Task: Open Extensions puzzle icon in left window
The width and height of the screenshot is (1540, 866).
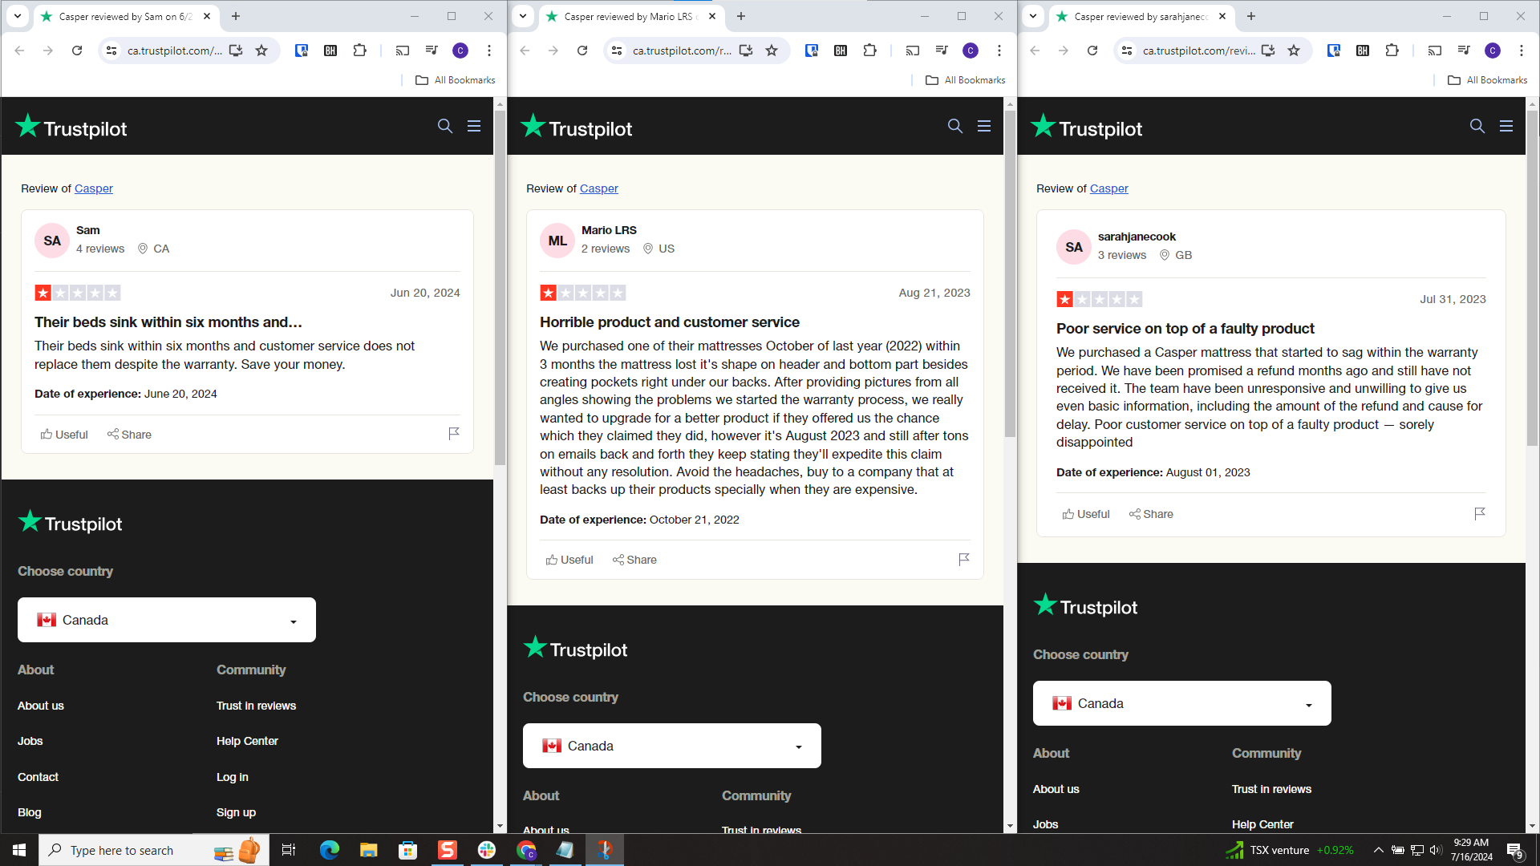Action: [x=360, y=51]
